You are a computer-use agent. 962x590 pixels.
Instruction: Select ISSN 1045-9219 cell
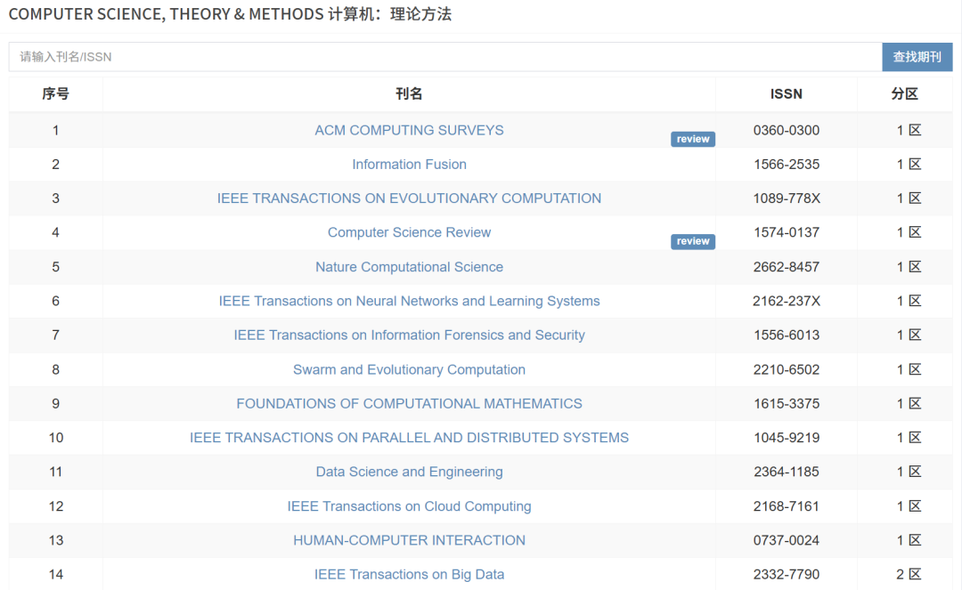tap(787, 438)
